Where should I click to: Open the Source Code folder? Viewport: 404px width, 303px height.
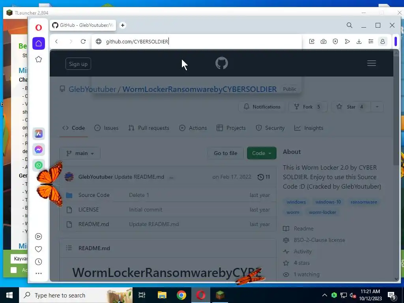pos(94,195)
